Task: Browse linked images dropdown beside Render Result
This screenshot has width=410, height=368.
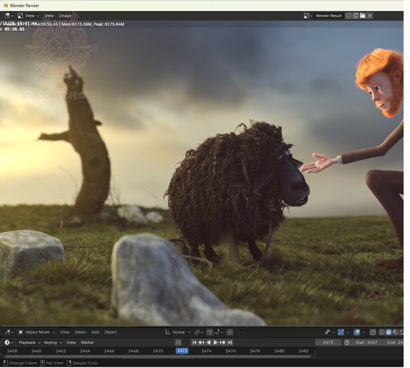Action: (308, 16)
